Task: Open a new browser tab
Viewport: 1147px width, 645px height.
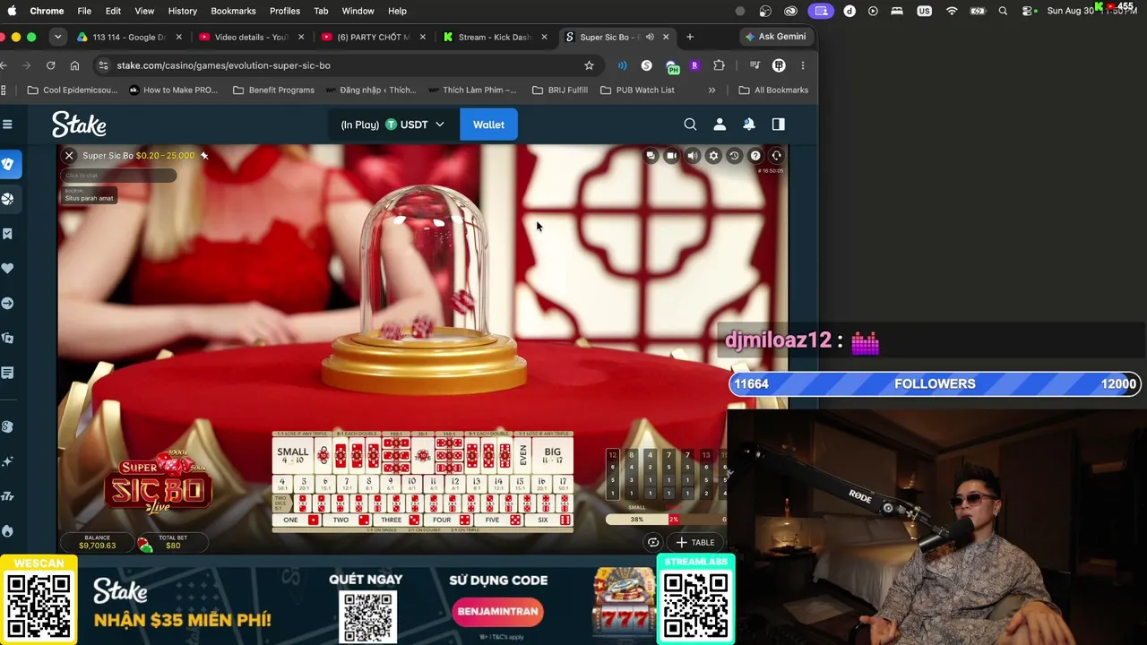Action: pyautogui.click(x=690, y=37)
